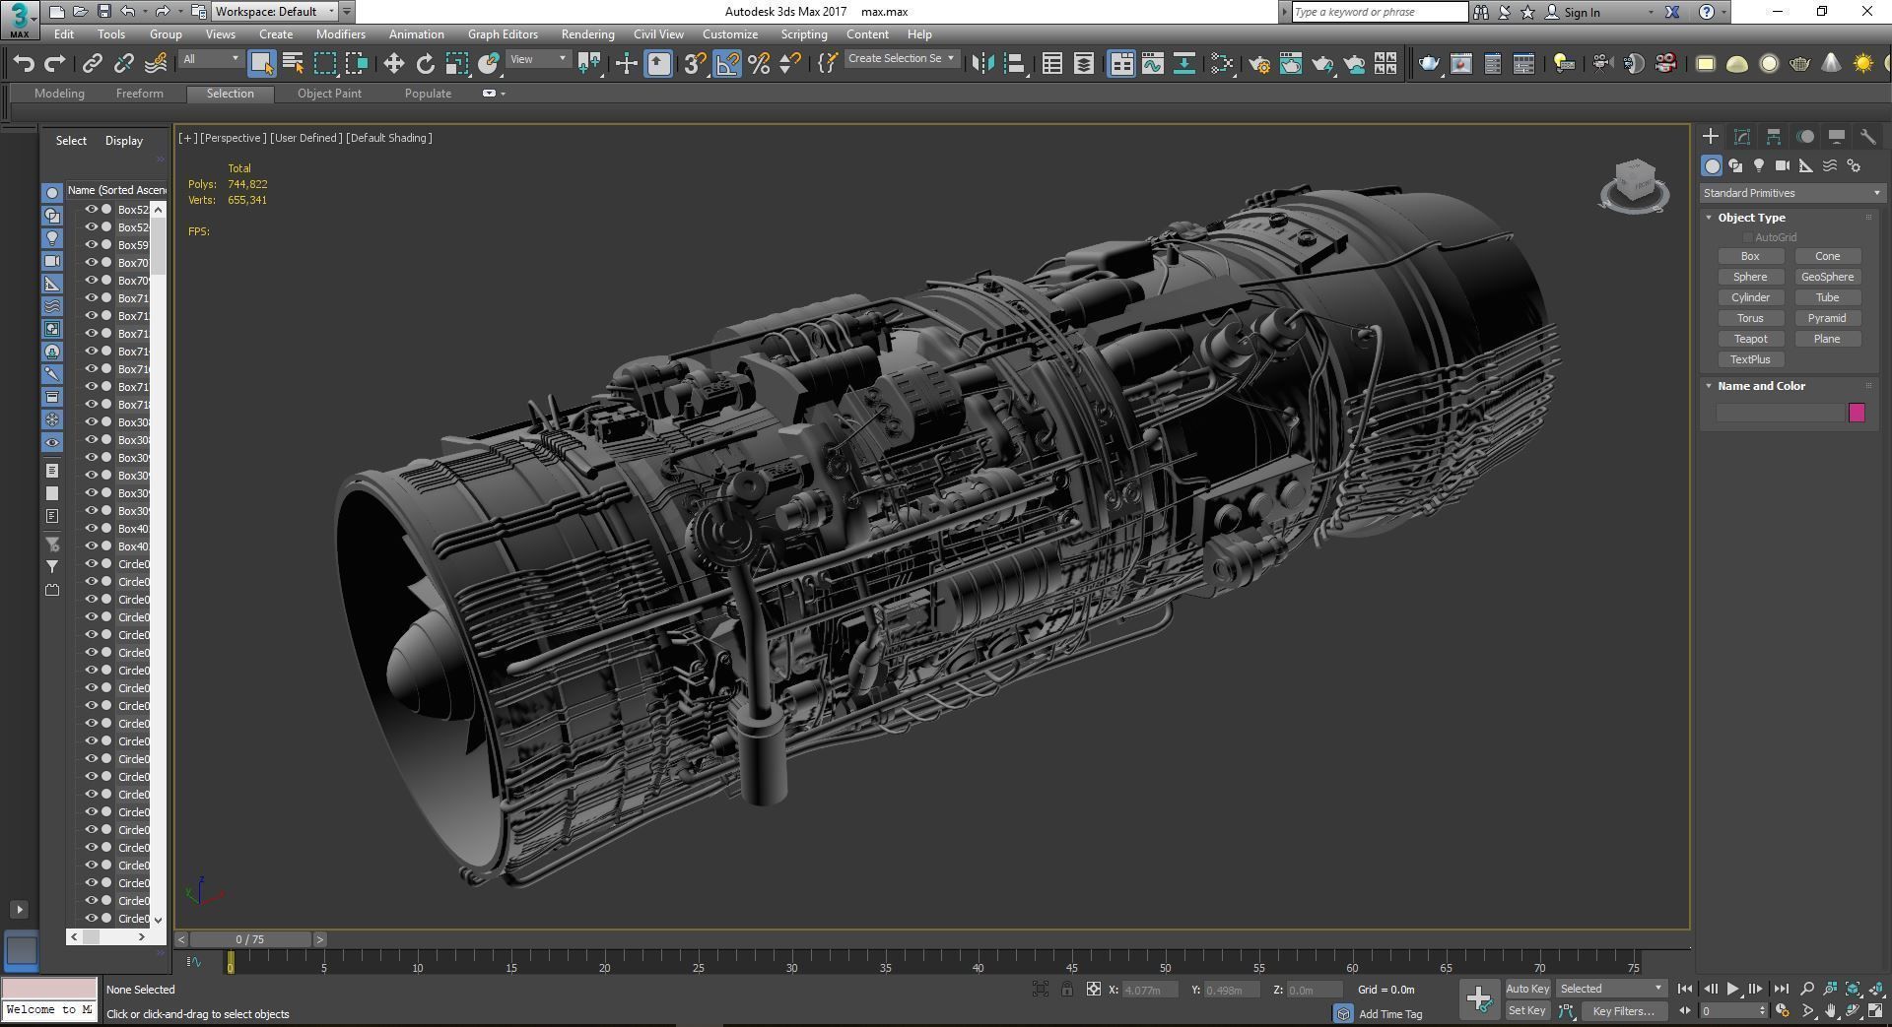This screenshot has width=1892, height=1027.
Task: Click the Bind to Space Warp icon
Action: (156, 64)
